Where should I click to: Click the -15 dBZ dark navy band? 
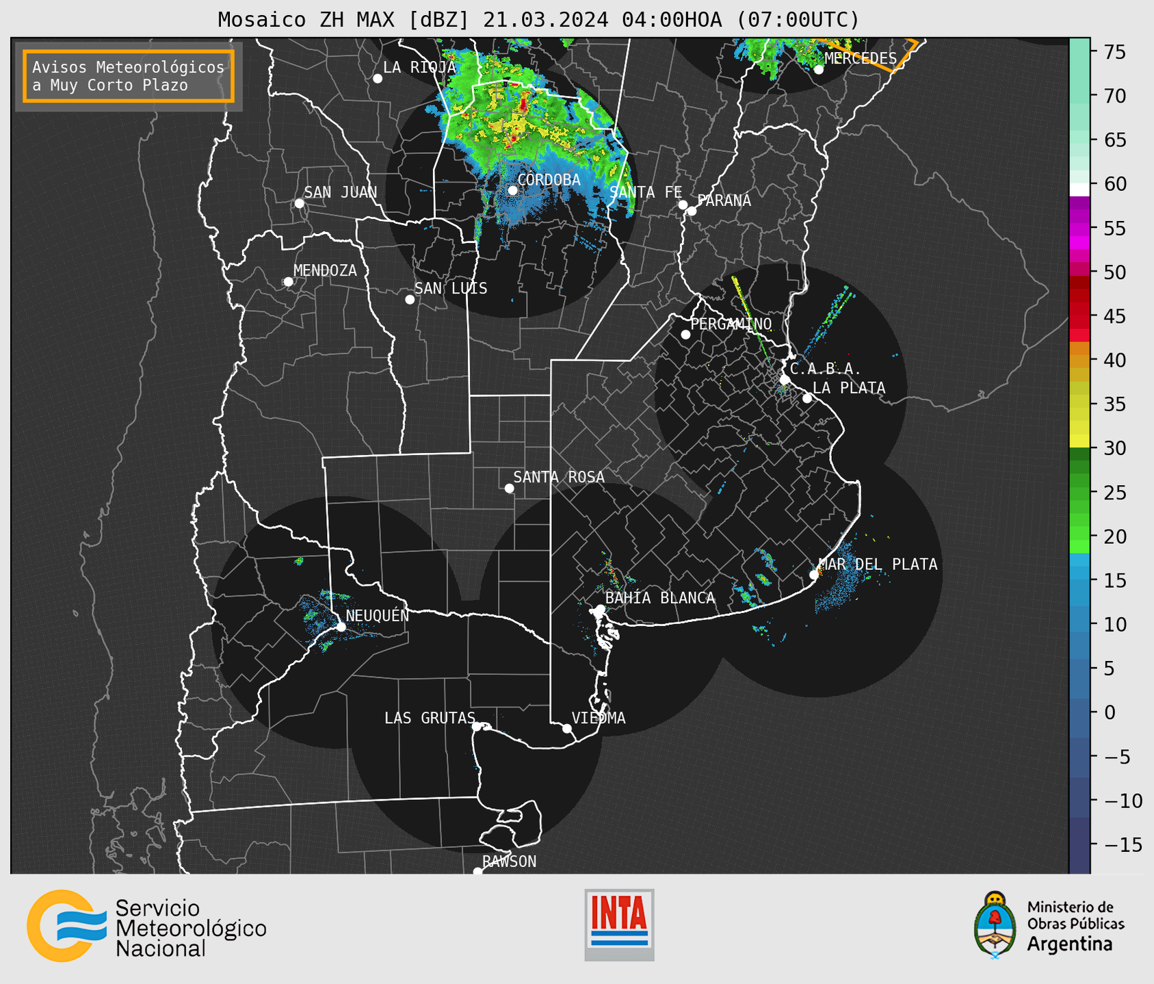1079,844
